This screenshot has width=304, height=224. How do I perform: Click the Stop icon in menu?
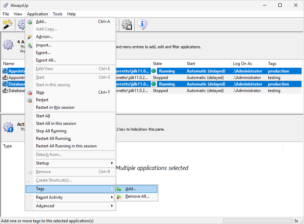tap(30, 93)
